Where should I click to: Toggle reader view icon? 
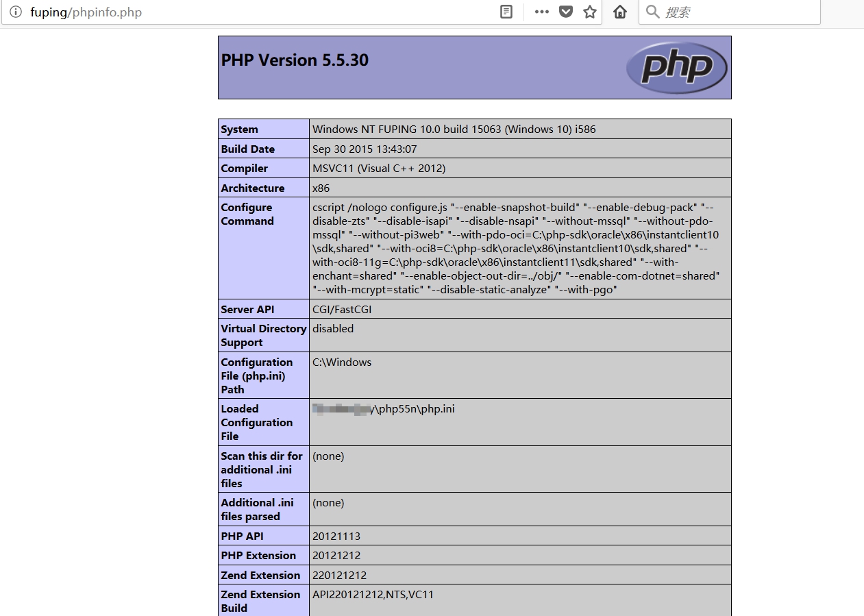tap(506, 12)
